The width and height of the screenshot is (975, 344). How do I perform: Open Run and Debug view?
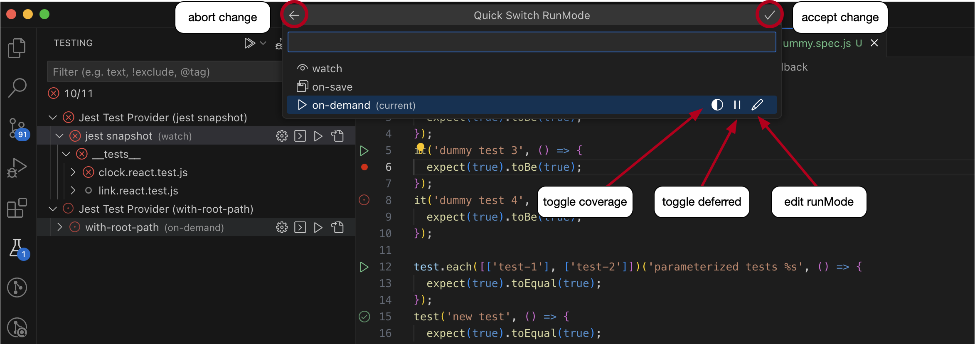click(17, 168)
